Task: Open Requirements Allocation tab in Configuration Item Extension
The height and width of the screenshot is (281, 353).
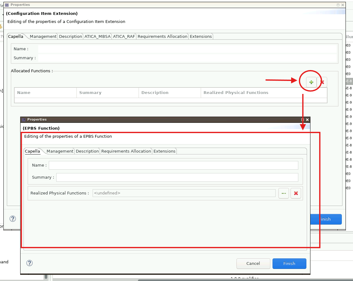Action: tap(162, 36)
